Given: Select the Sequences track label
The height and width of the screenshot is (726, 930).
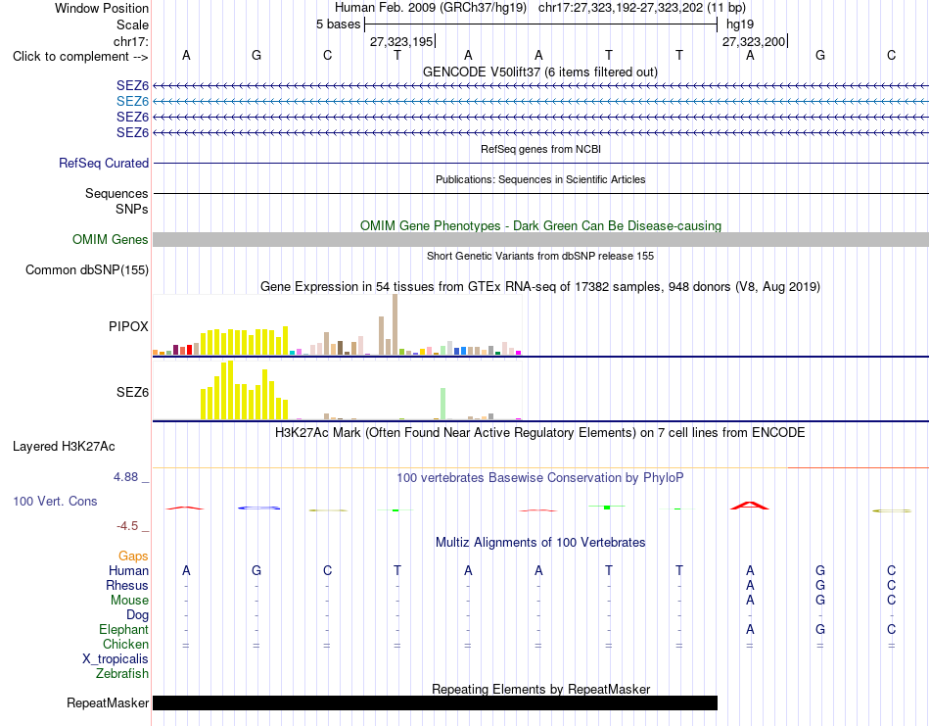Looking at the screenshot, I should (116, 194).
